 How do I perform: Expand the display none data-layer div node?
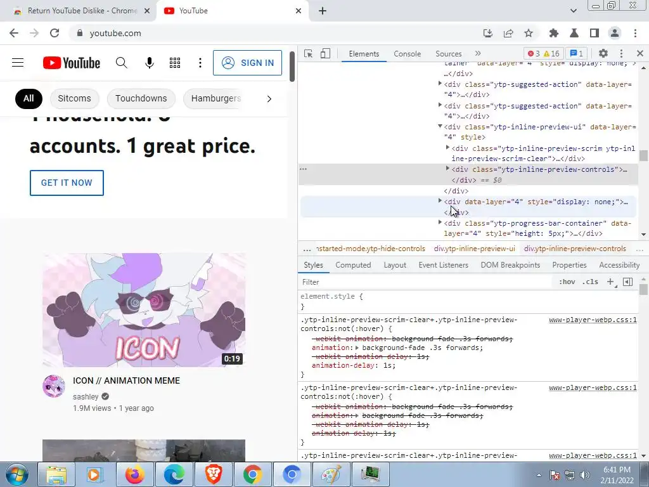[440, 201]
